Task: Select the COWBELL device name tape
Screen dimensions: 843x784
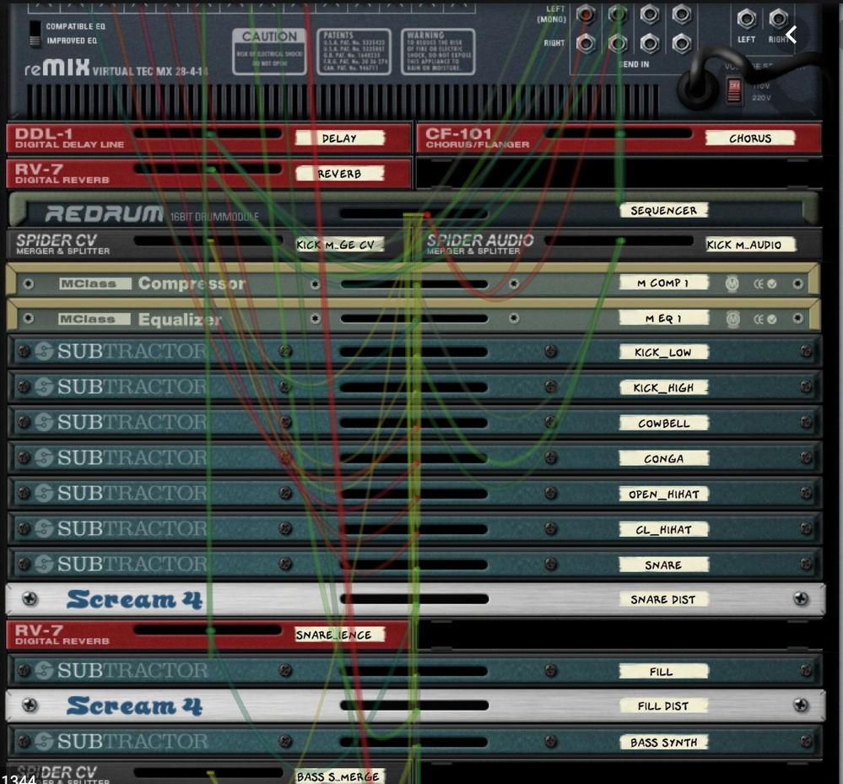Action: (x=663, y=423)
